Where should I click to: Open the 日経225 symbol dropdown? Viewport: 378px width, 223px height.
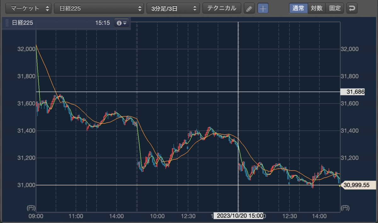pos(99,8)
